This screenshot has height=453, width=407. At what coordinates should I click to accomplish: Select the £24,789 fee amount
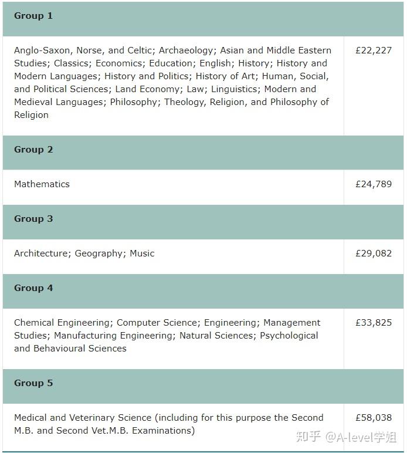pos(373,184)
